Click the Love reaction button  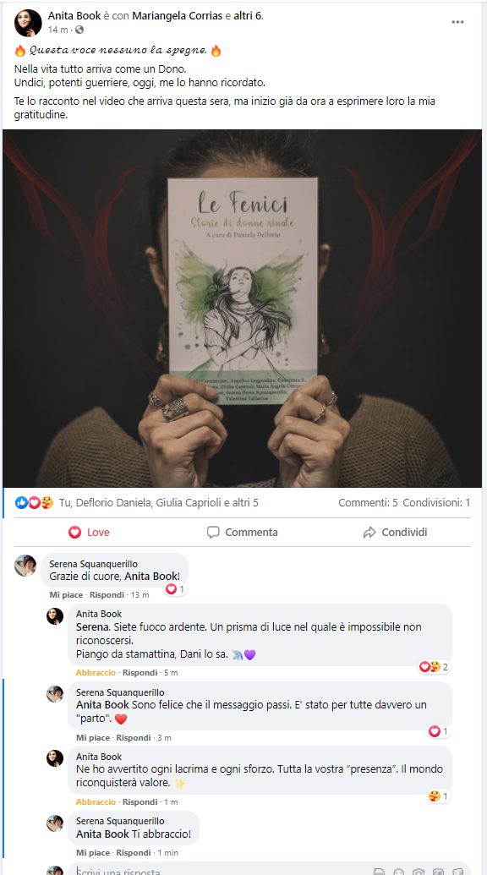click(90, 533)
